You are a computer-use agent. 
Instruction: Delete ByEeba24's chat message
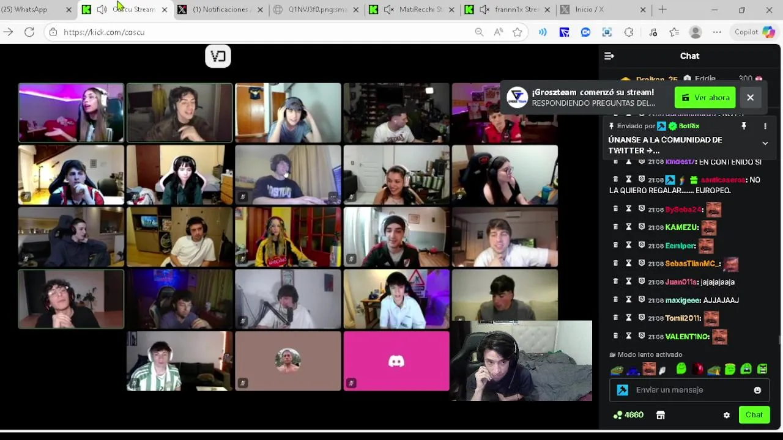point(615,209)
